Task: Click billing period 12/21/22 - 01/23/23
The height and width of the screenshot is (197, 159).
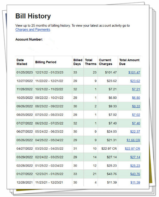Action: [x=49, y=72]
